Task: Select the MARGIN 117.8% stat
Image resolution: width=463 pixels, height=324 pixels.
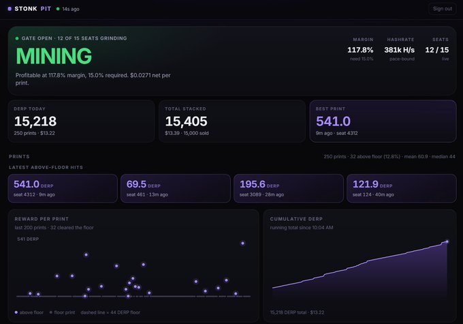Action: tap(360, 49)
